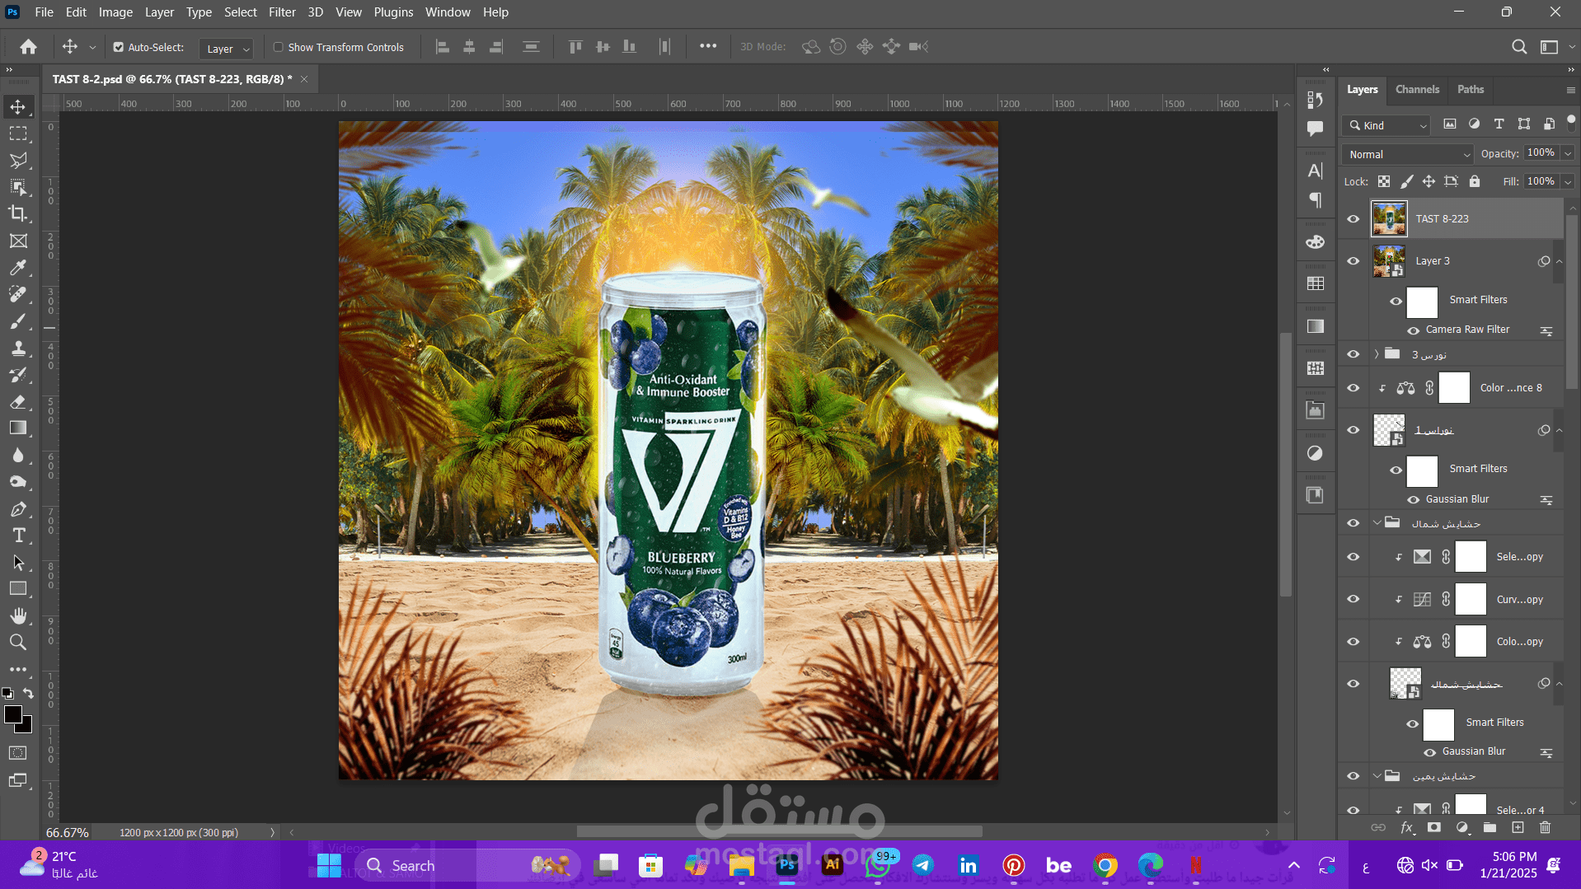Select the Gradient tool
The height and width of the screenshot is (889, 1581).
pos(18,428)
